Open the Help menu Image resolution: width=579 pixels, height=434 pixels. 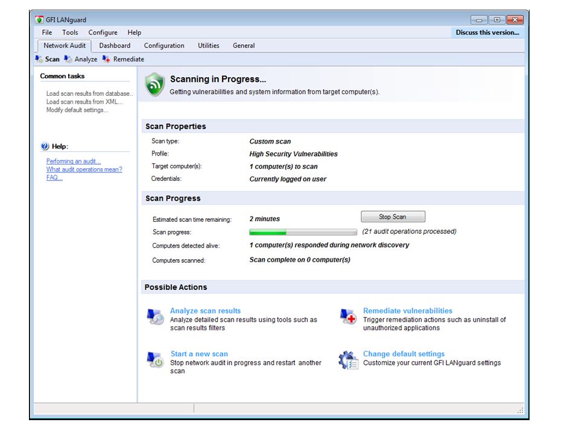[134, 33]
